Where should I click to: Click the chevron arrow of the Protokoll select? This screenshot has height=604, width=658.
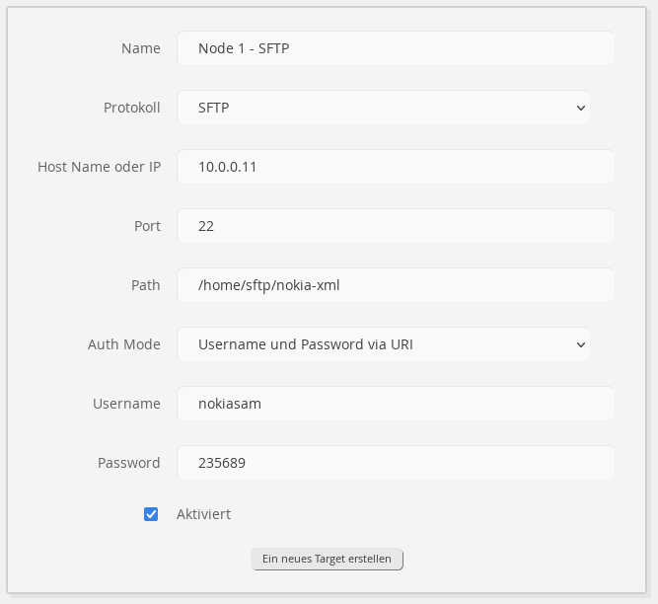coord(580,108)
